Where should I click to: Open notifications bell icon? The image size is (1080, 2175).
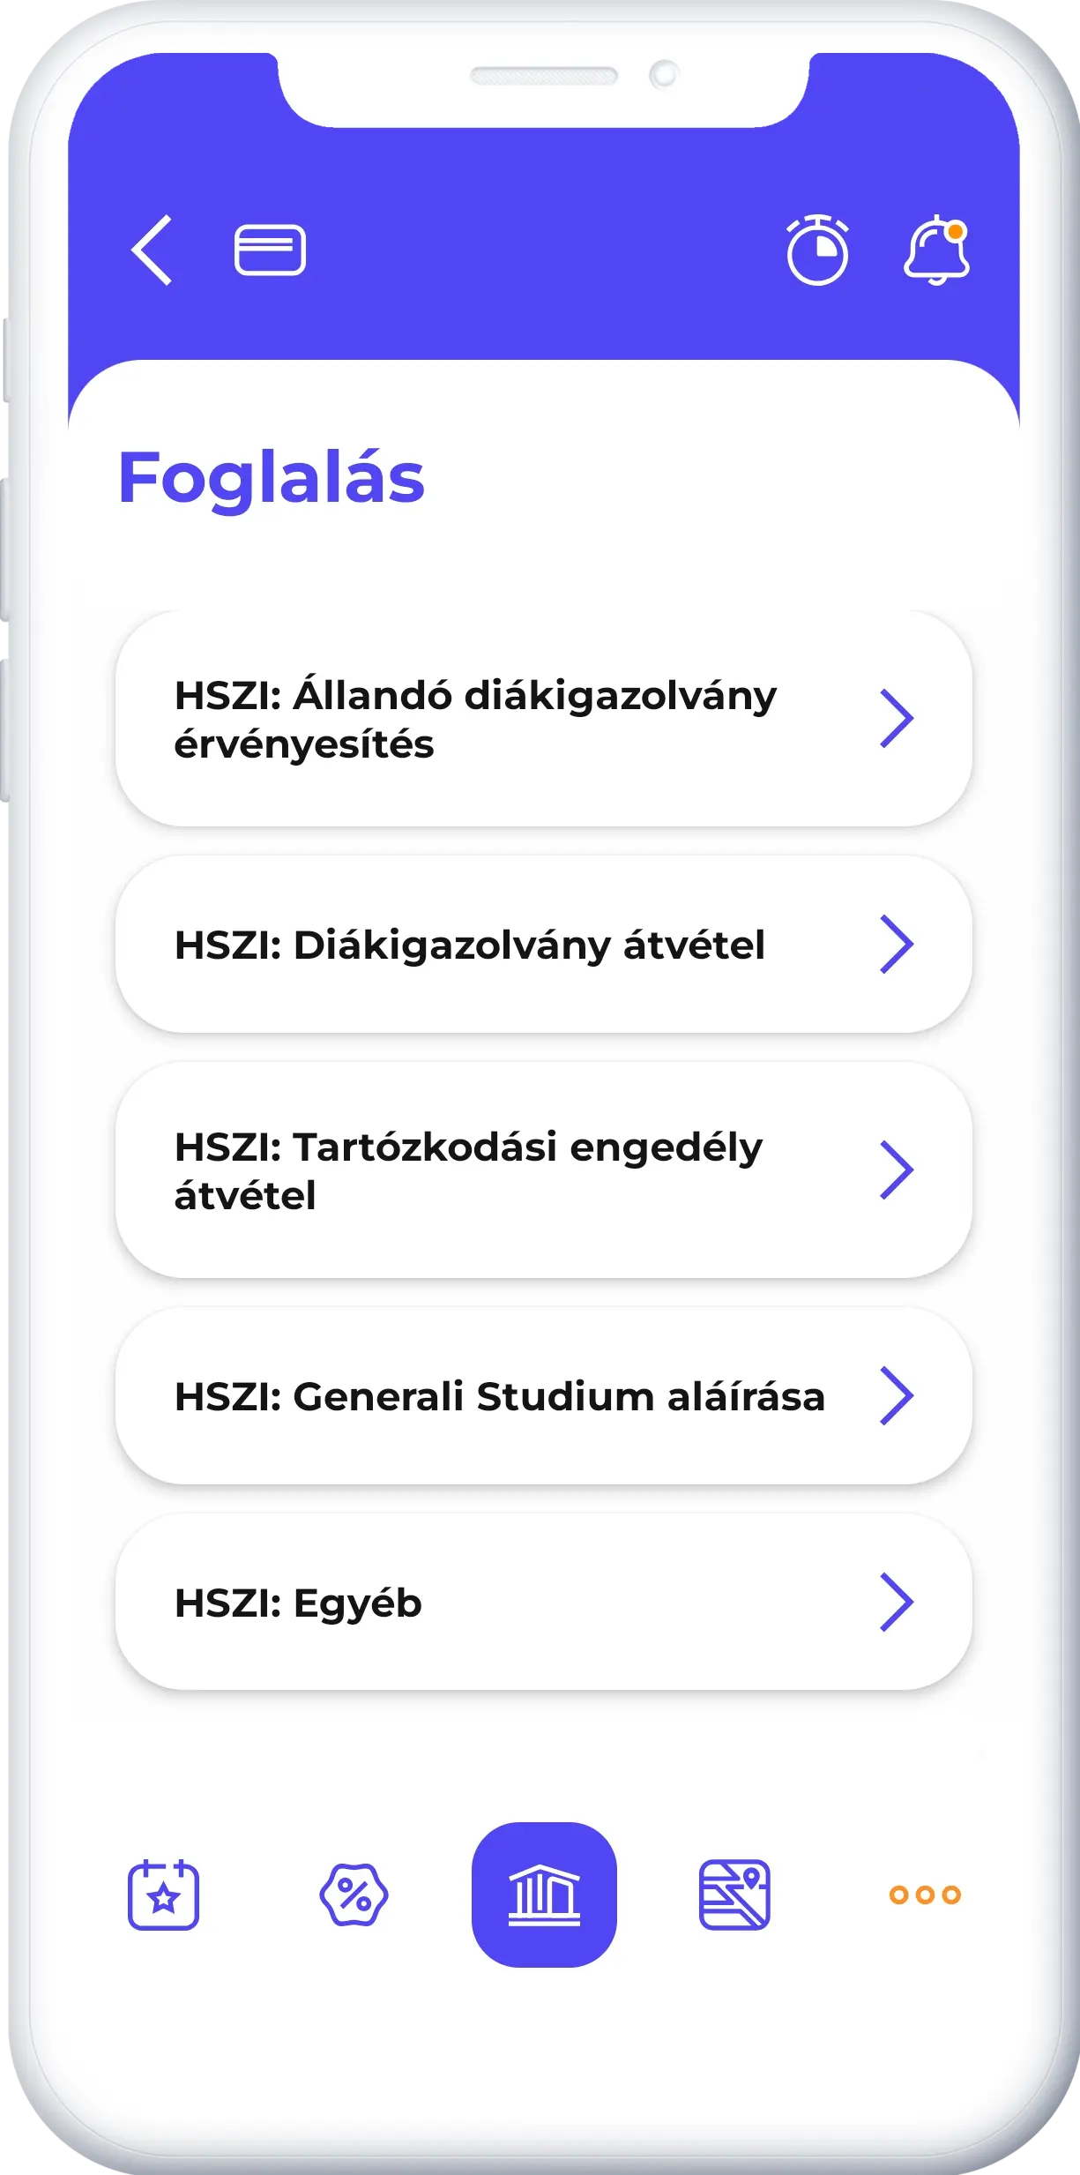click(x=936, y=250)
